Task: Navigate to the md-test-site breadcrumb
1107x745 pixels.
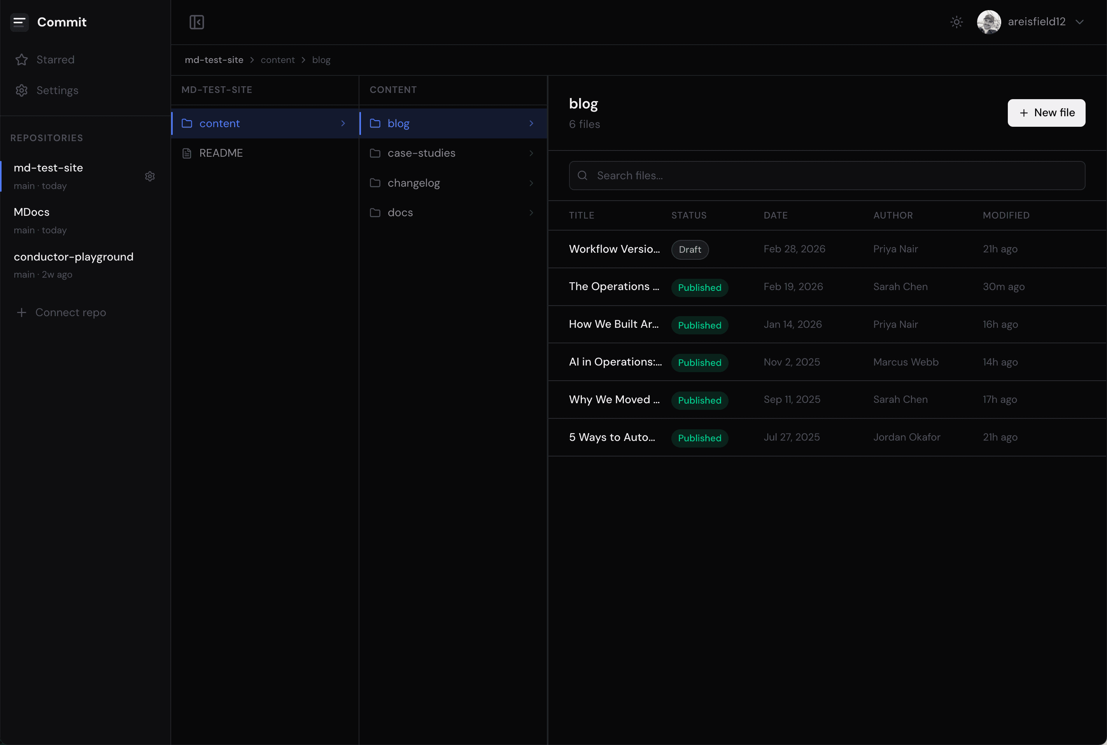Action: pos(214,60)
